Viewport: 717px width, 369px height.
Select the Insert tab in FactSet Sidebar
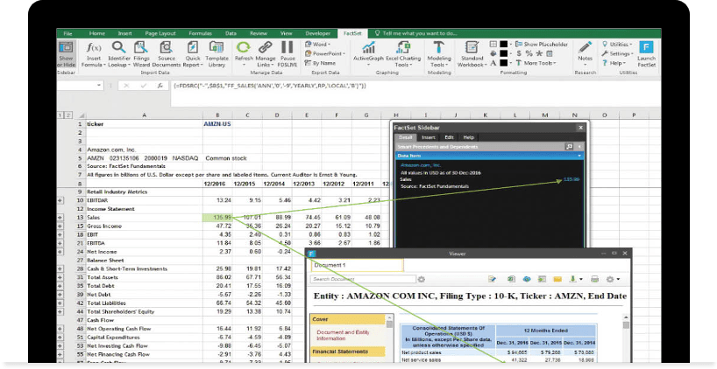pos(428,137)
